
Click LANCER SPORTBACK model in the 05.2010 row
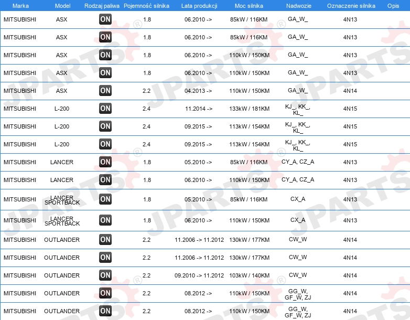click(x=62, y=200)
